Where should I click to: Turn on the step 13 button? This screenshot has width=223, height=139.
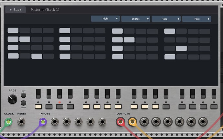[182, 107]
